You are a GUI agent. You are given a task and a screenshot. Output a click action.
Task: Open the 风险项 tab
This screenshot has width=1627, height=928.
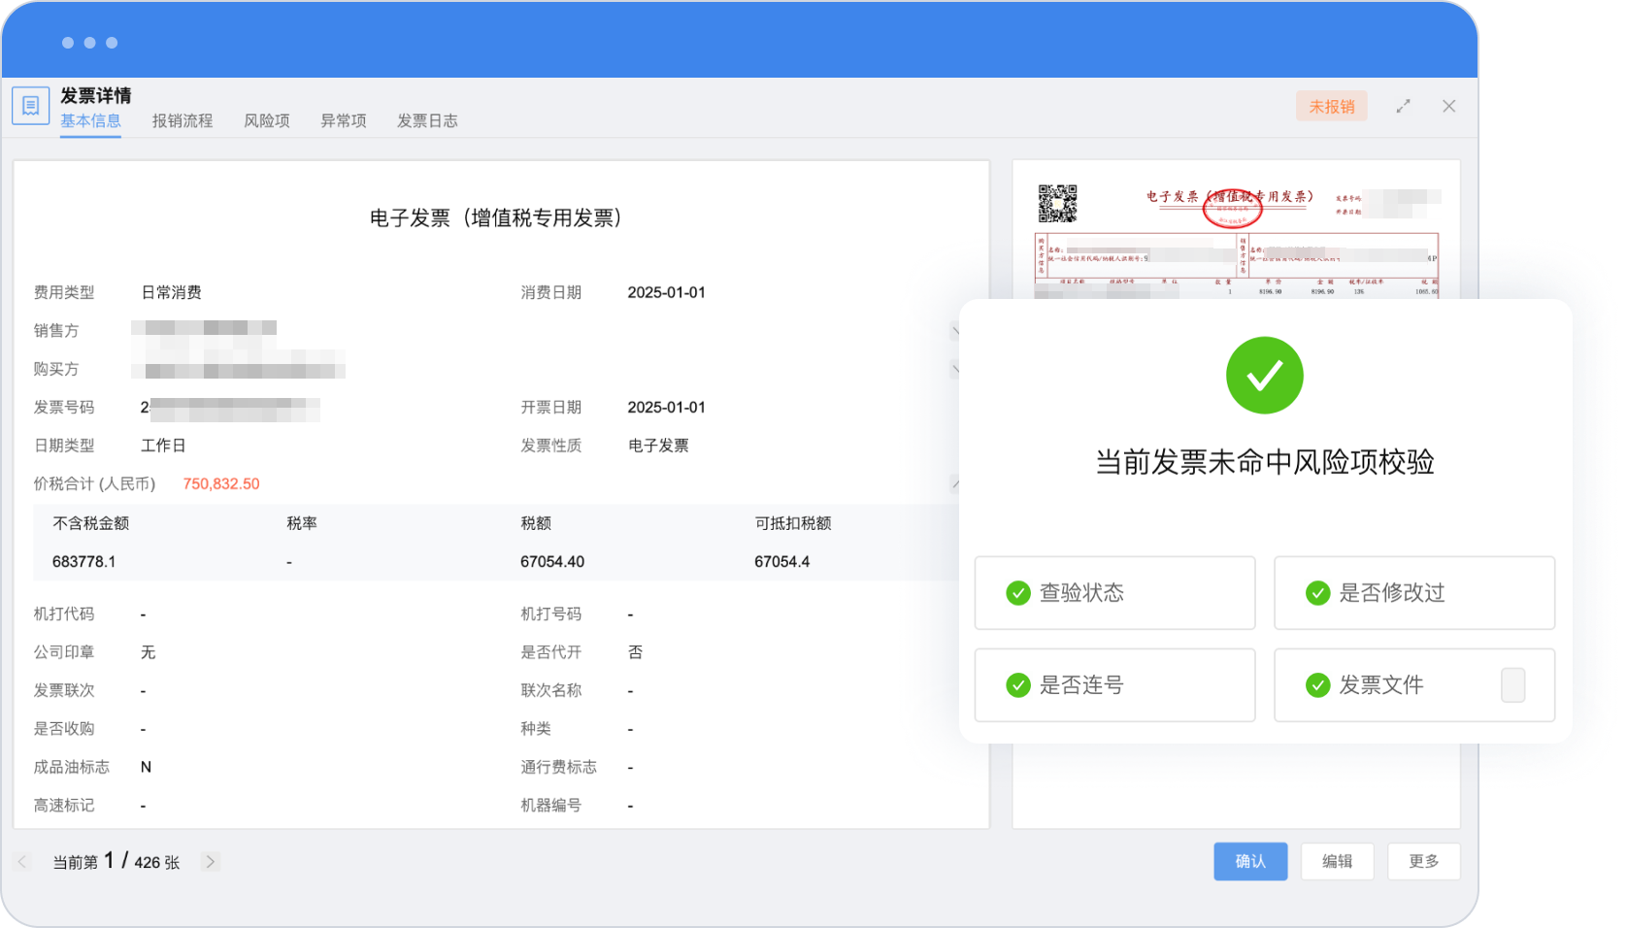(267, 121)
